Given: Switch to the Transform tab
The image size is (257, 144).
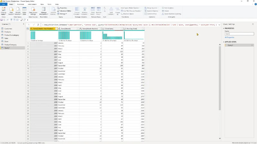Looking at the screenshot, I should pos(21,4).
